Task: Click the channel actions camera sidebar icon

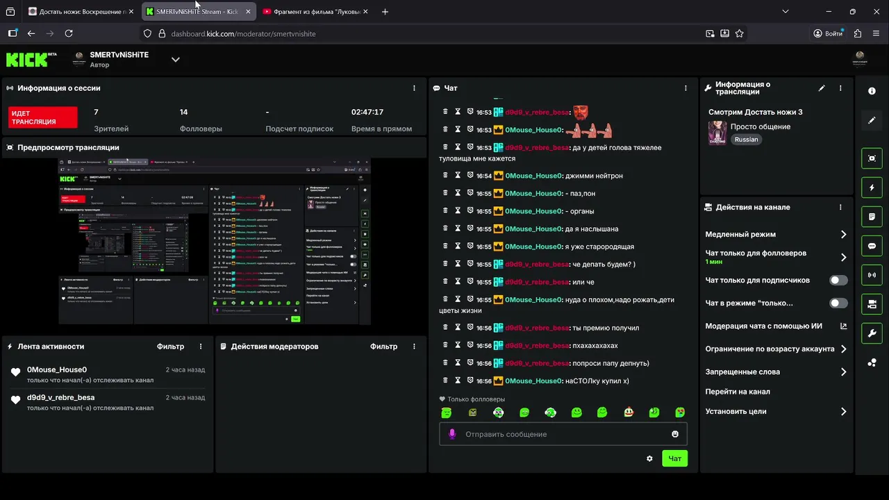Action: 872,304
